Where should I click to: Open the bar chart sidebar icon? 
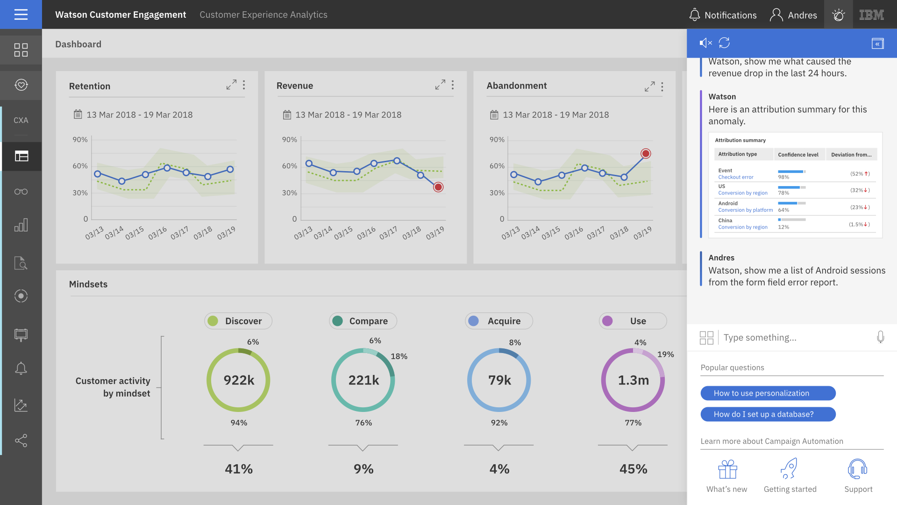21,225
